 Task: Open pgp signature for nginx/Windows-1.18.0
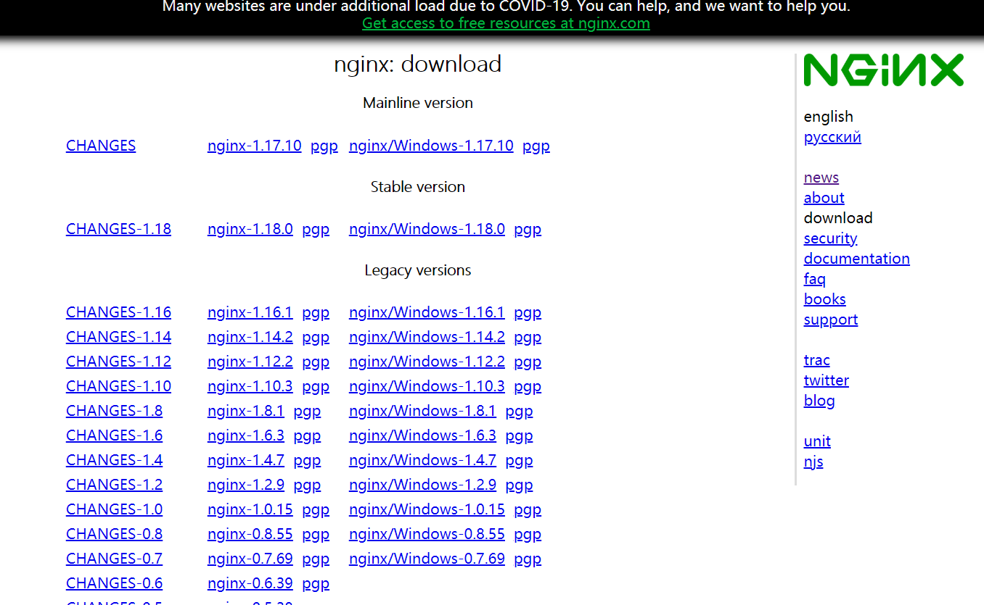click(x=528, y=229)
